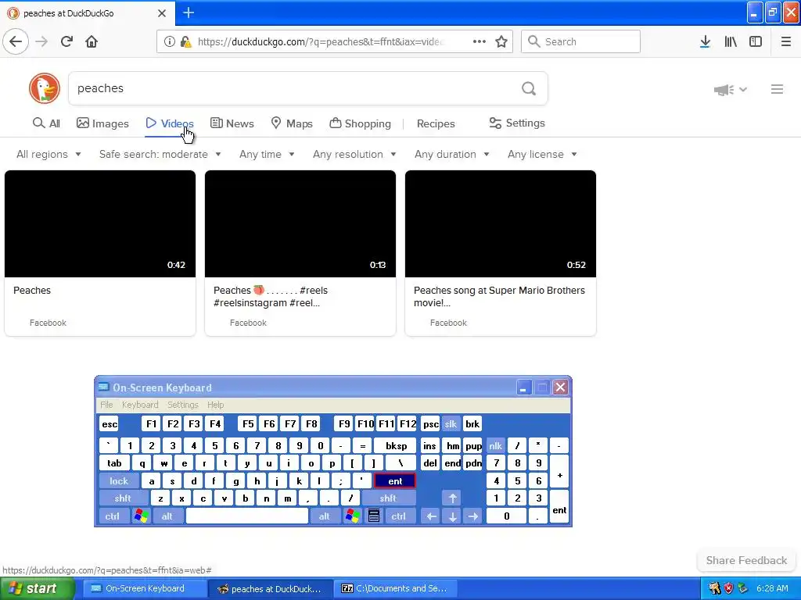Click the up arrow key
The image size is (801, 600).
point(452,498)
